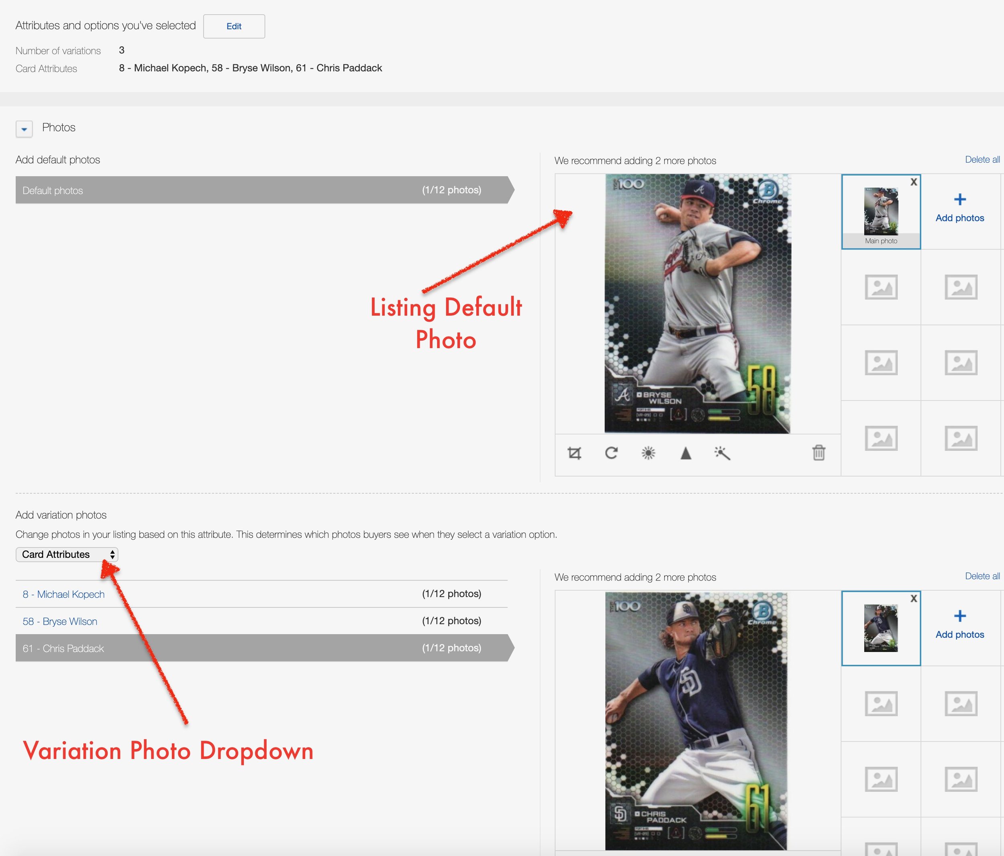Adjust brightness of the default photo
The image size is (1004, 856).
pyautogui.click(x=649, y=453)
